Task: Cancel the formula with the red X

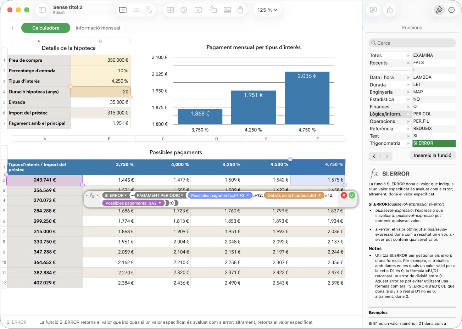Action: tap(344, 195)
